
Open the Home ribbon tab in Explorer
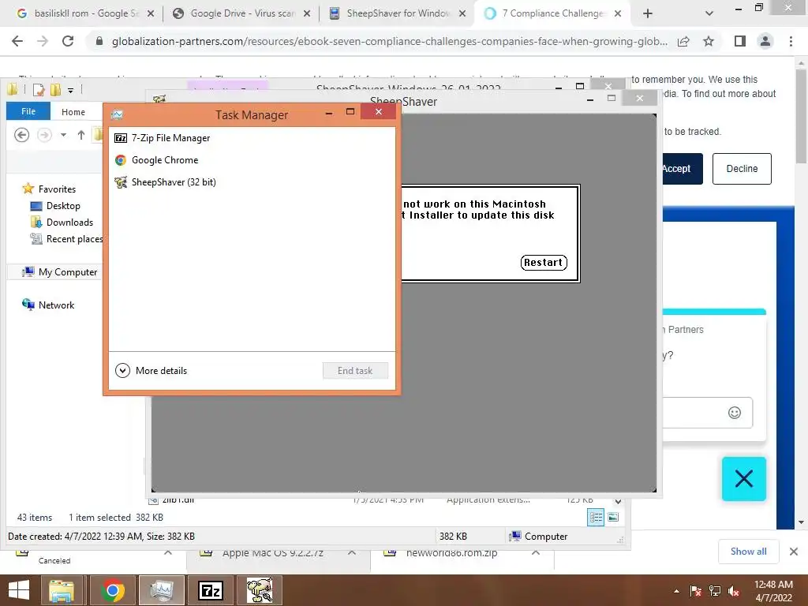(73, 112)
